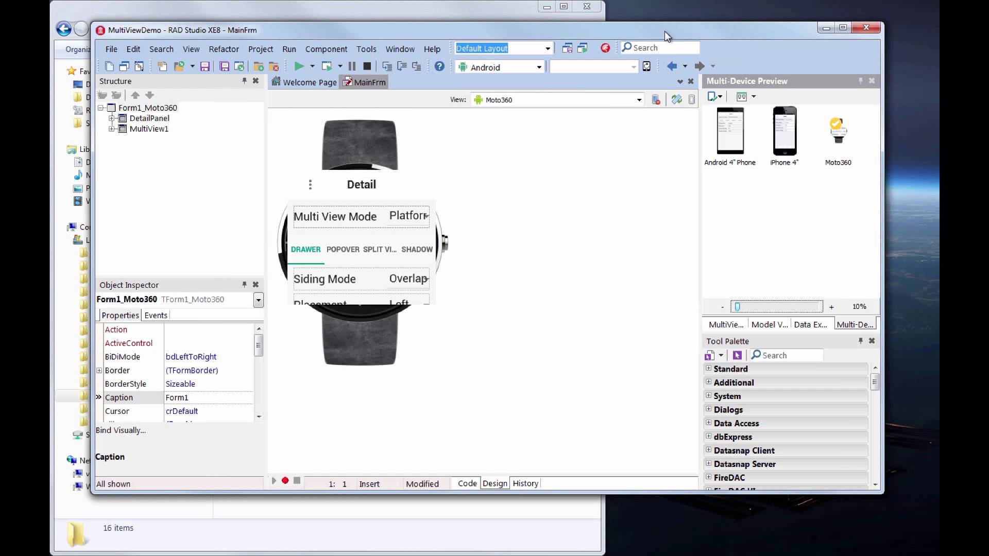Switch to the Events tab
Viewport: 989px width, 556px height.
coord(156,315)
